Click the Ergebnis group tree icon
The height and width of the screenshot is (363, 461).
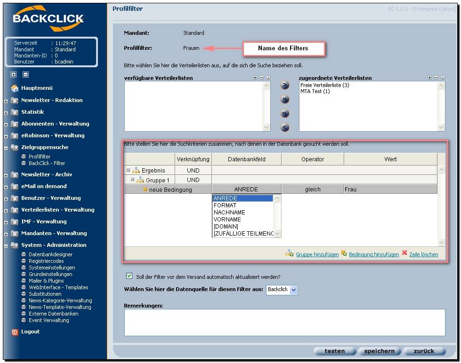[x=136, y=170]
